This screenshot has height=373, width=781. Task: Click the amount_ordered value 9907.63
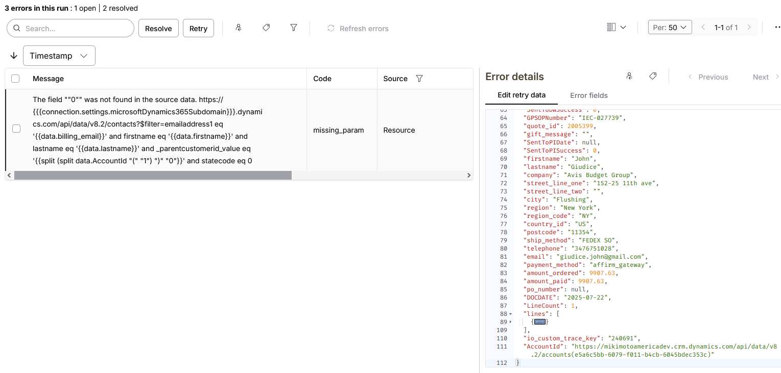601,273
